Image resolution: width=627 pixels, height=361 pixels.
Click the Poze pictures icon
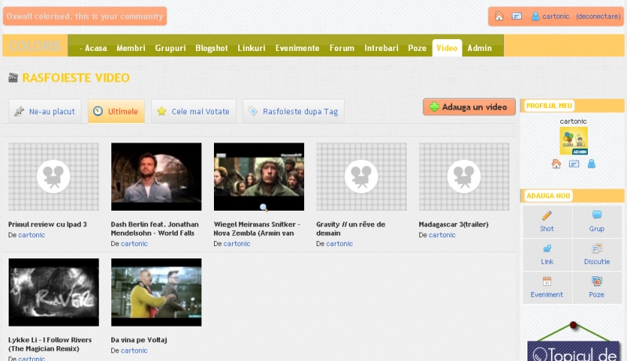[x=596, y=281]
